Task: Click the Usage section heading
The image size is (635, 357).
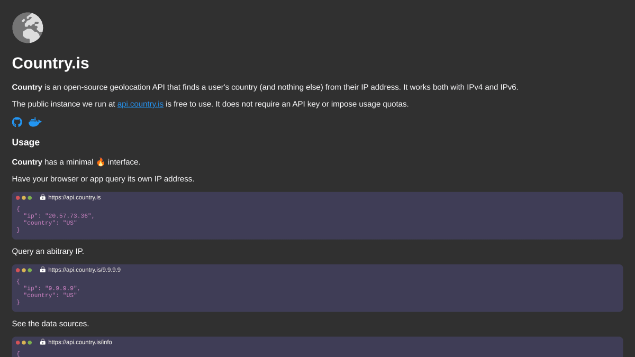Action: click(26, 142)
